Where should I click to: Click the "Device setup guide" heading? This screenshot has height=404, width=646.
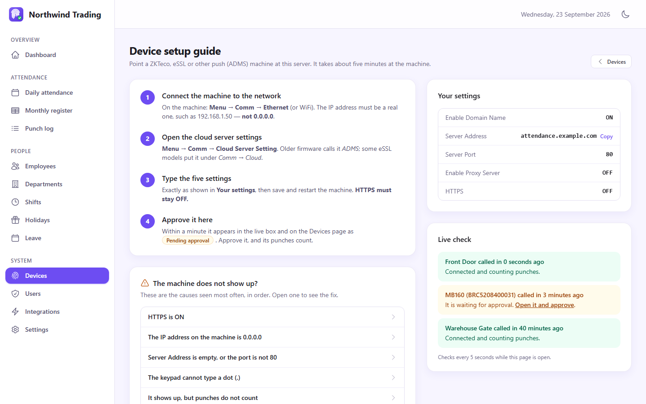pyautogui.click(x=175, y=51)
